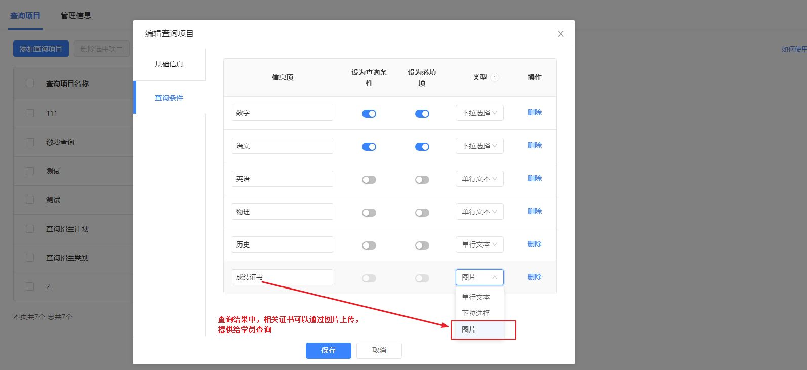Toggle 设为必填项 for 数学
Image resolution: width=807 pixels, height=370 pixels.
(422, 114)
